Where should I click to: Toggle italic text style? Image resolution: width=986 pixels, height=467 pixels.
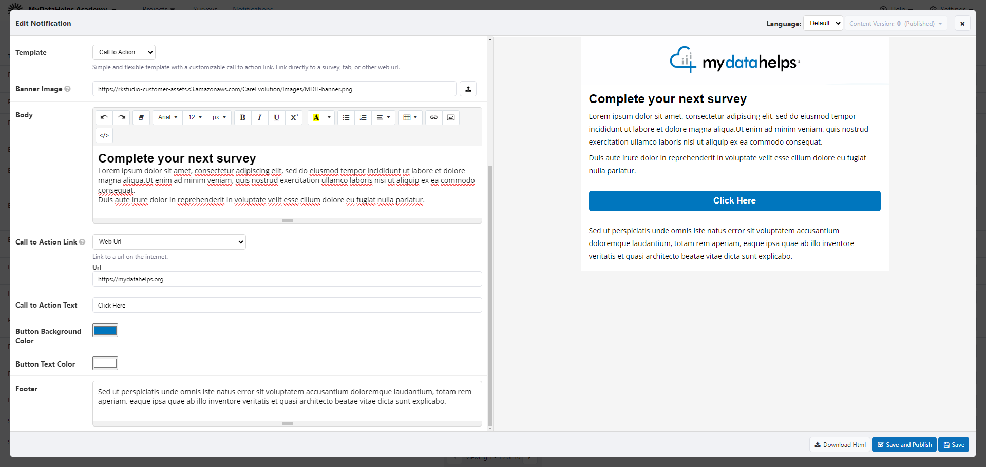260,117
